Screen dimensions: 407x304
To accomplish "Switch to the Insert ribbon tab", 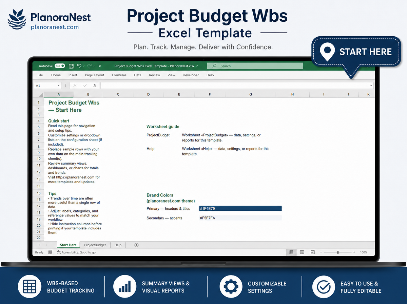I will (73, 75).
